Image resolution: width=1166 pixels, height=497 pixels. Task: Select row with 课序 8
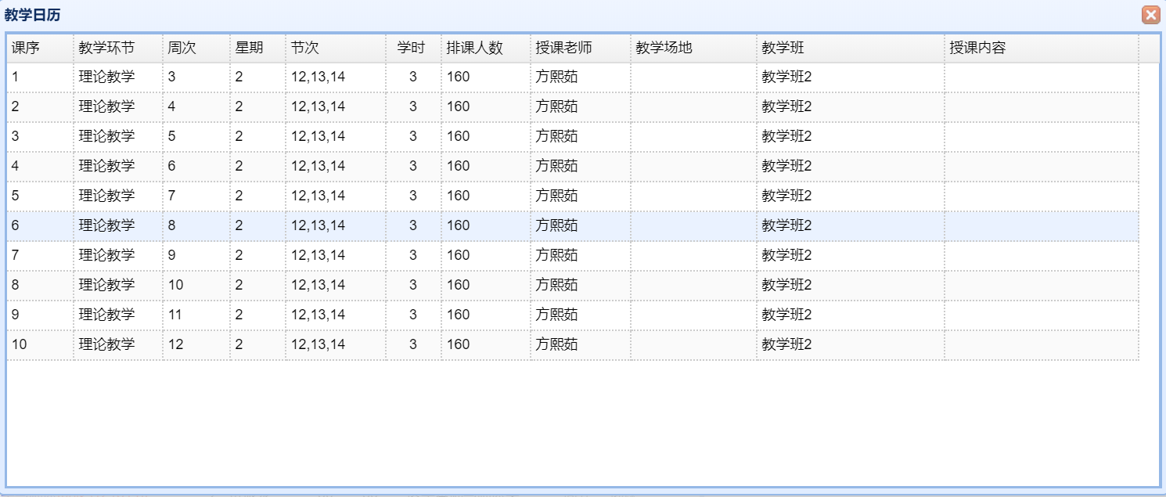[x=573, y=285]
